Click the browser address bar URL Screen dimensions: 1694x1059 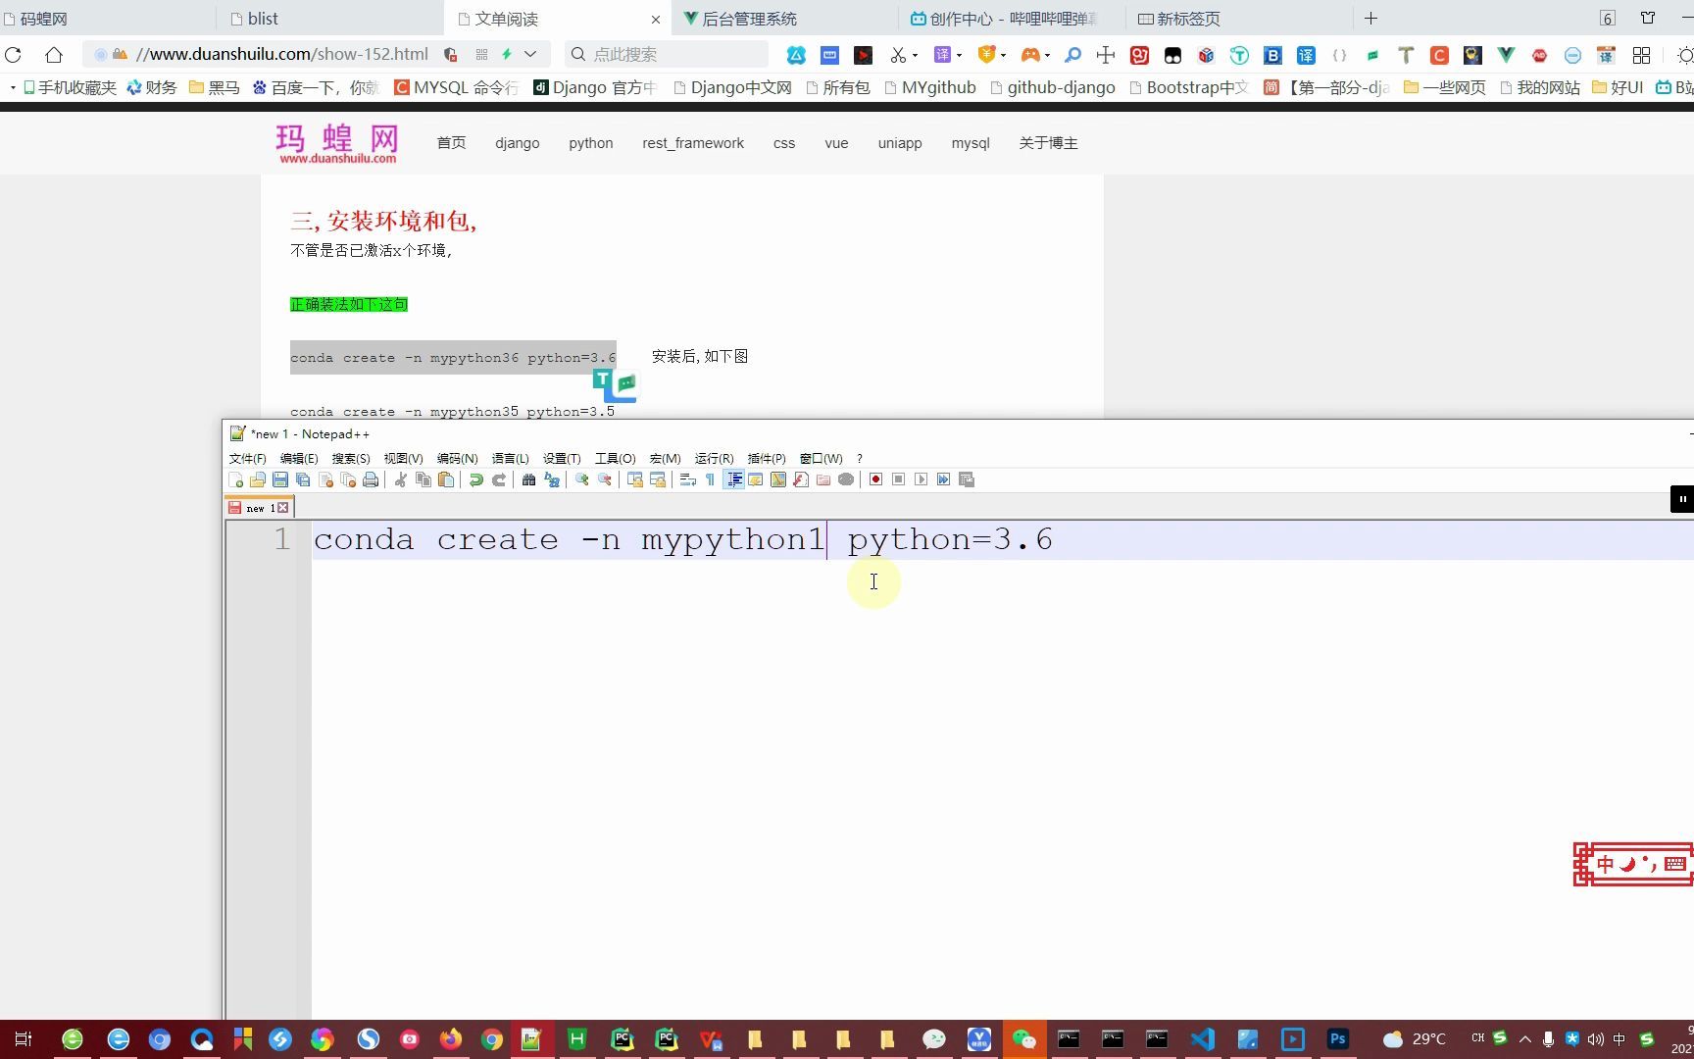coord(282,55)
